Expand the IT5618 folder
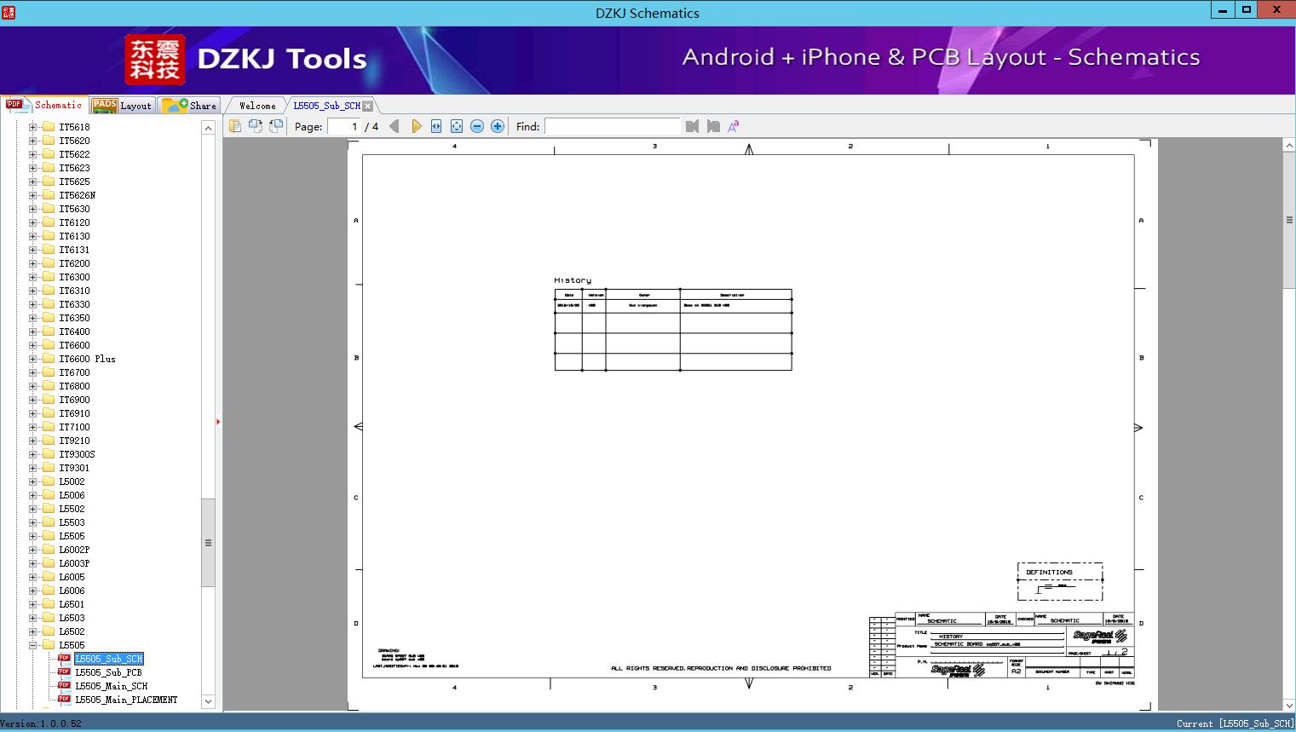This screenshot has width=1296, height=732. tap(33, 127)
